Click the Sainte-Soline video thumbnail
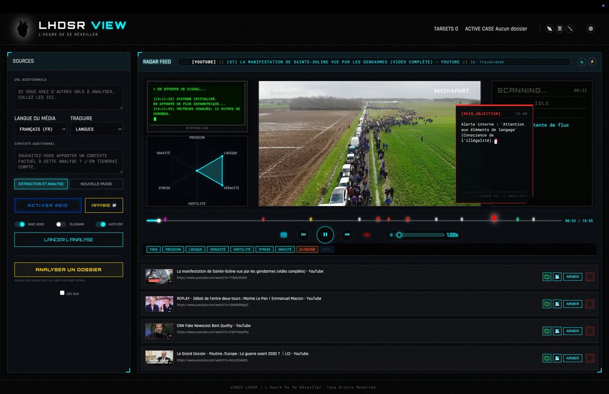 [x=159, y=277]
